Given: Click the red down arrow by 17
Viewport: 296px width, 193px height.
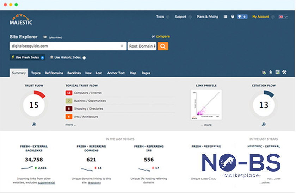Looking at the screenshot, I should (x=153, y=168).
